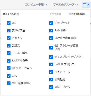Open the コンピュータ順 sort dropdown

click(x=36, y=5)
